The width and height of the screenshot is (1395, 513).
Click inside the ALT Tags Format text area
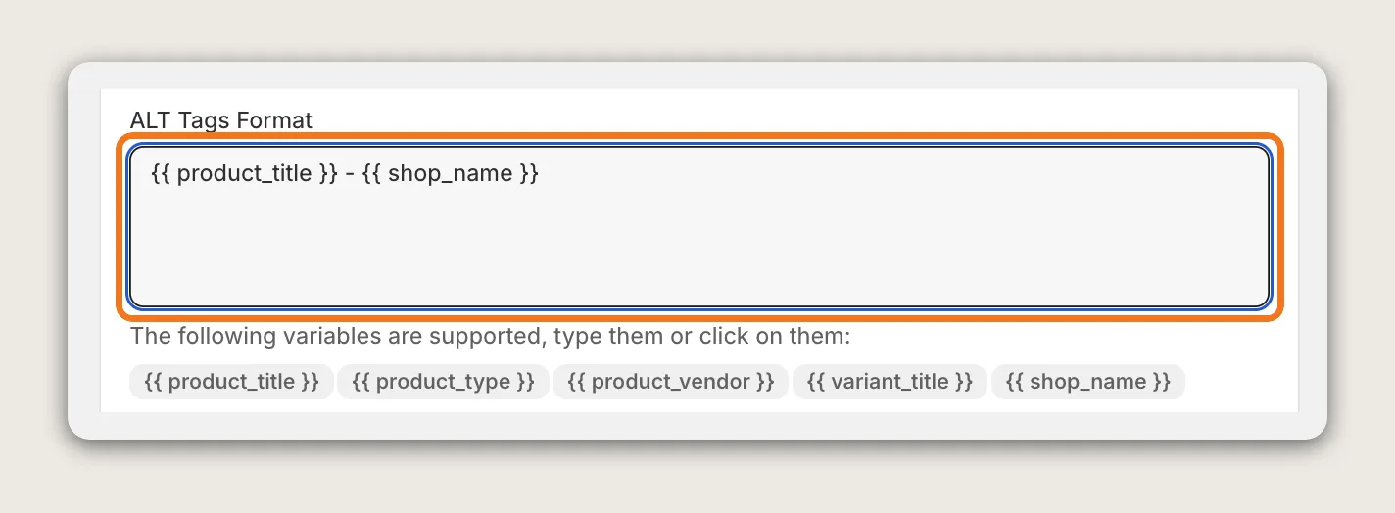tap(699, 227)
